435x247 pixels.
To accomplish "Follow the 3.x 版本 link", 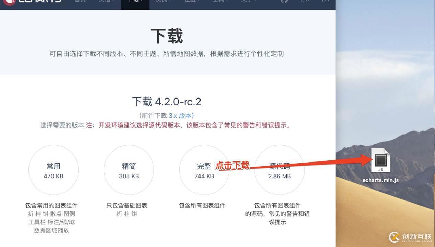I will pos(181,116).
